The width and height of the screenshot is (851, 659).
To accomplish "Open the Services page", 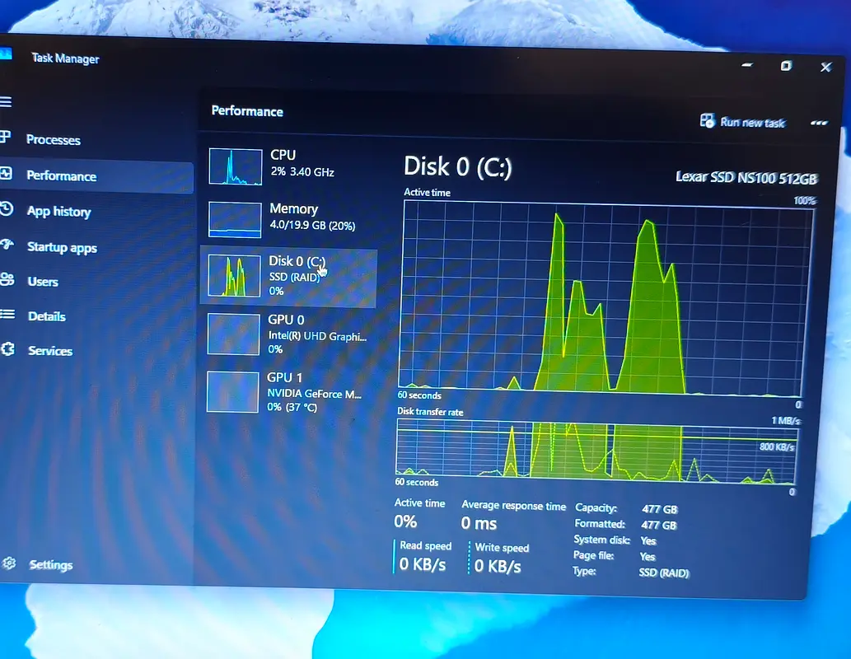I will pos(50,351).
